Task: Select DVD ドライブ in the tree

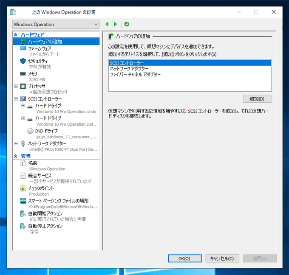Action: [46, 131]
